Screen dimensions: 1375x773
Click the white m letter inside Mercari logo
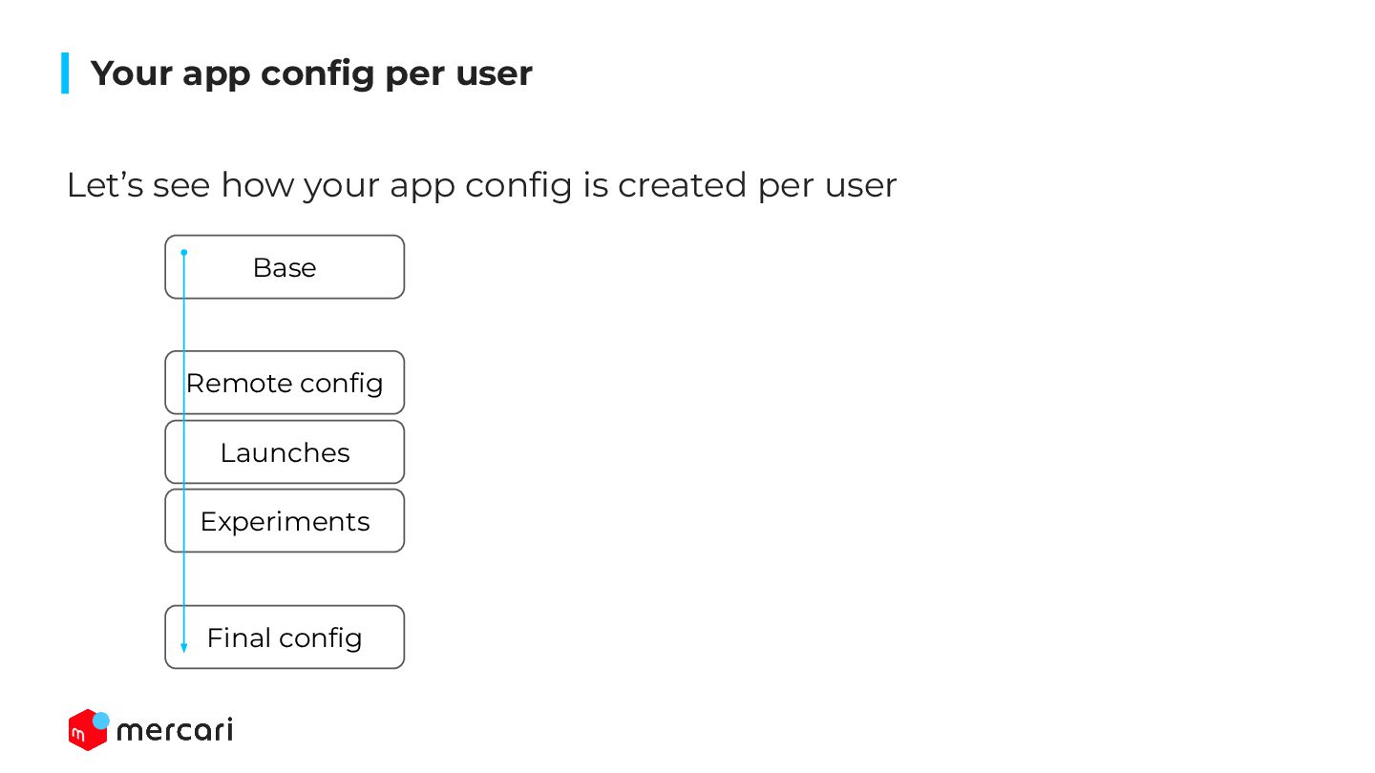[80, 735]
